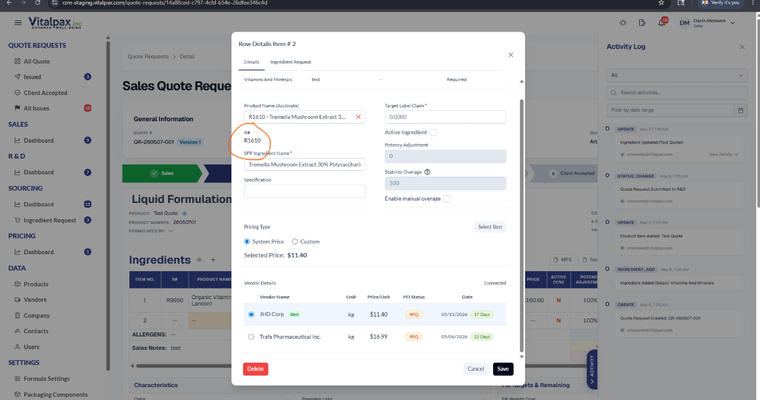
Task: Click the notes edit icon in the header
Action: coord(642,23)
